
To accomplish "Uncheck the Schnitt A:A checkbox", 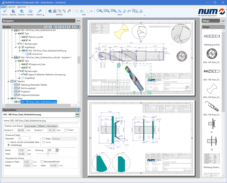I will tap(30, 54).
